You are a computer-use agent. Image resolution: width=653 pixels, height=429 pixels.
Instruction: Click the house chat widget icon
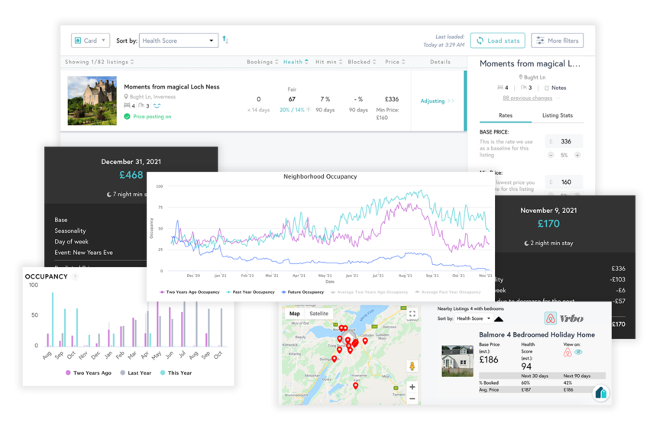click(x=601, y=392)
